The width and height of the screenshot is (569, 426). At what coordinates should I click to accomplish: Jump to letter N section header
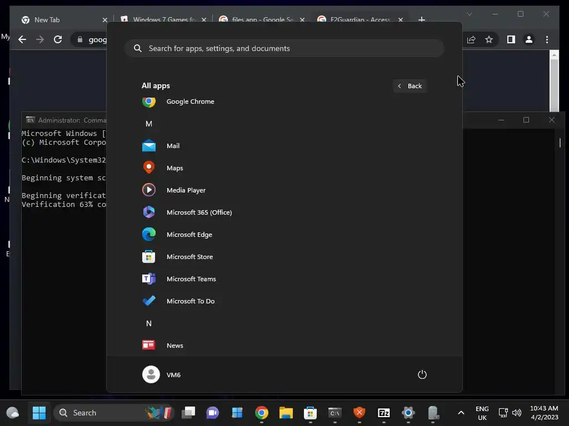coord(149,323)
